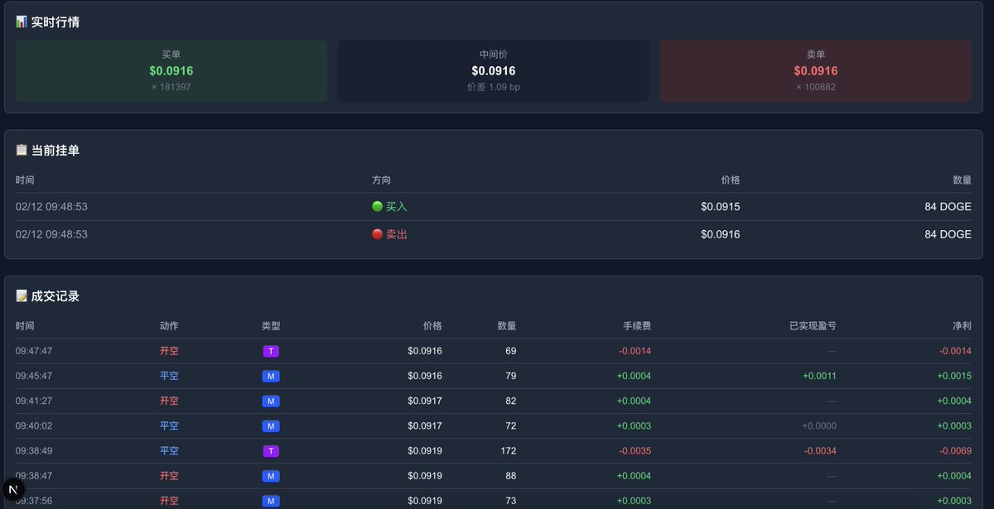Select the 中间价 mid price card

pyautogui.click(x=494, y=71)
